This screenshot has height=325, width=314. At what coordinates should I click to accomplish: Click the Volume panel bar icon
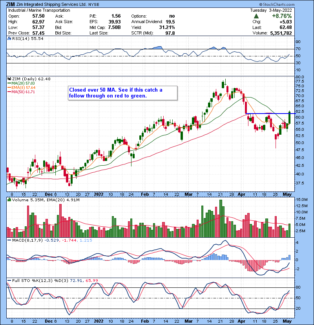coord(9,200)
